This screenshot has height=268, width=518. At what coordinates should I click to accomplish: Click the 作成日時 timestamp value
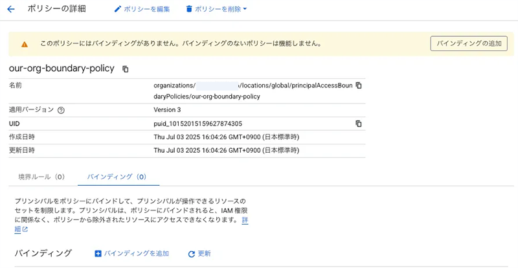click(226, 137)
